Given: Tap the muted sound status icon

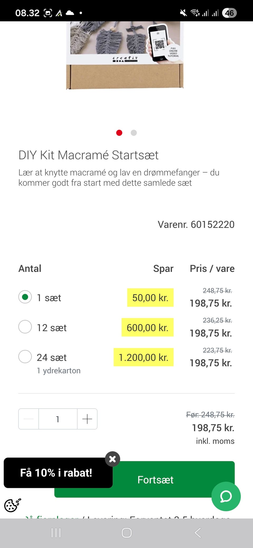Looking at the screenshot, I should tap(183, 13).
